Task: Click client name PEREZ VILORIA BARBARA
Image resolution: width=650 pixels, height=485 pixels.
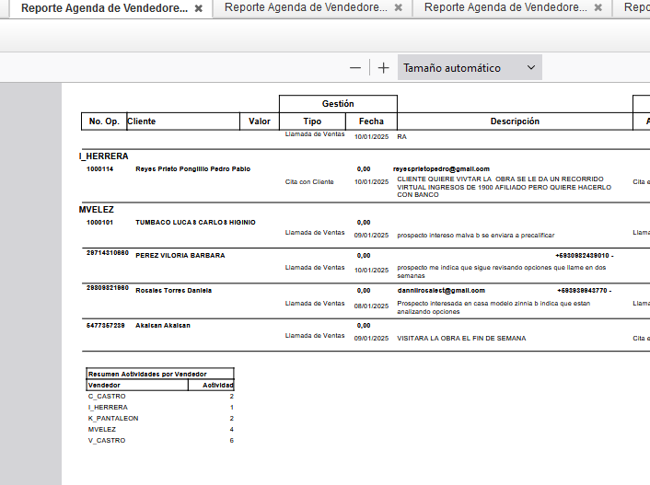Action: coord(180,256)
